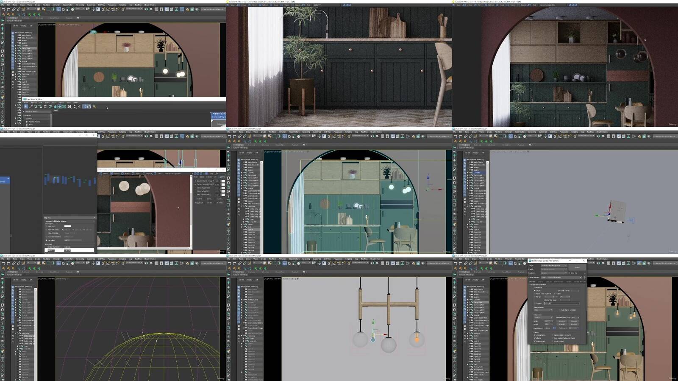This screenshot has height=381, width=678.
Task: Click the Render button in Render Setup
Action: click(577, 267)
